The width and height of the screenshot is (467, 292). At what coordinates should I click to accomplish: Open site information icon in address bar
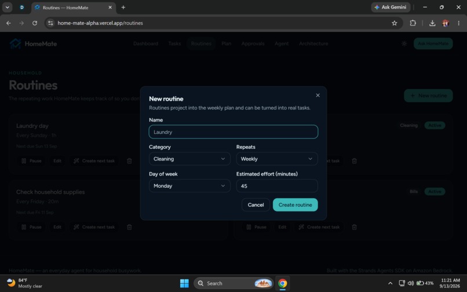coord(50,23)
